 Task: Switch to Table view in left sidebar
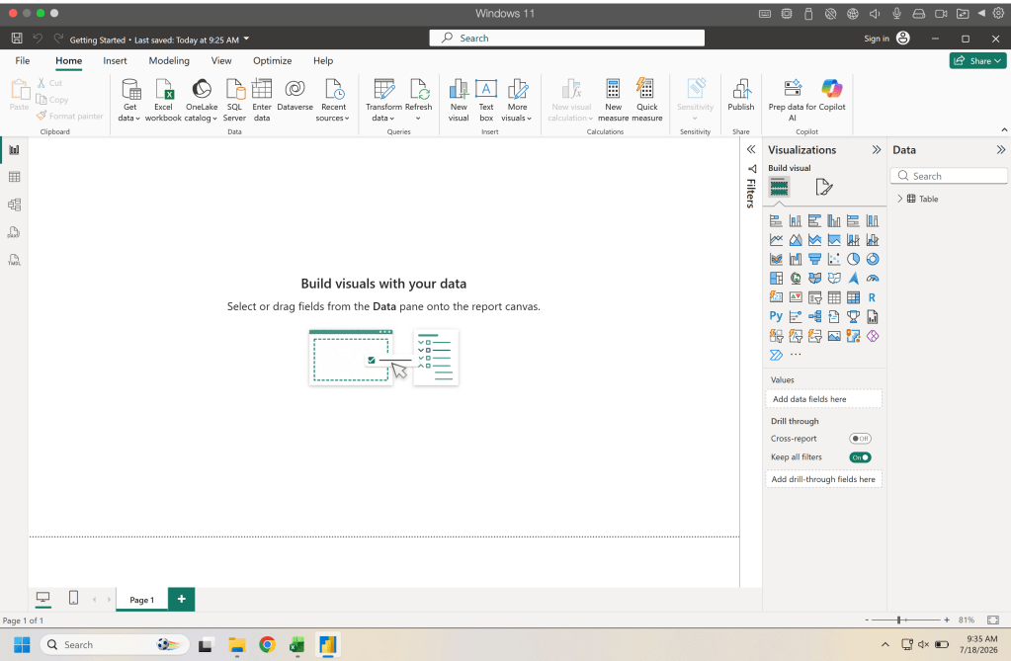(x=14, y=177)
